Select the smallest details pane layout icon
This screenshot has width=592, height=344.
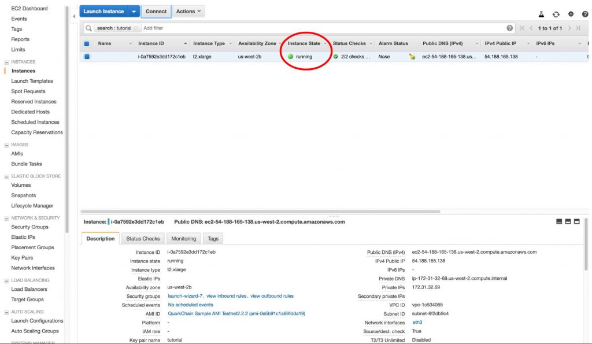click(559, 221)
